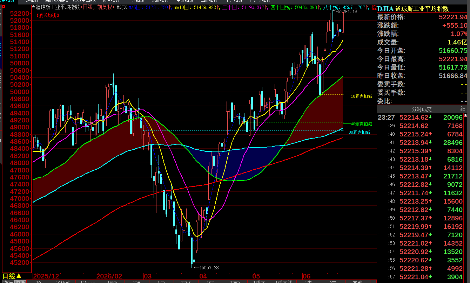Image resolution: width=470 pixels, height=283 pixels.
Task: Click the 涨跌幅 value 1.07%
Action: click(459, 34)
